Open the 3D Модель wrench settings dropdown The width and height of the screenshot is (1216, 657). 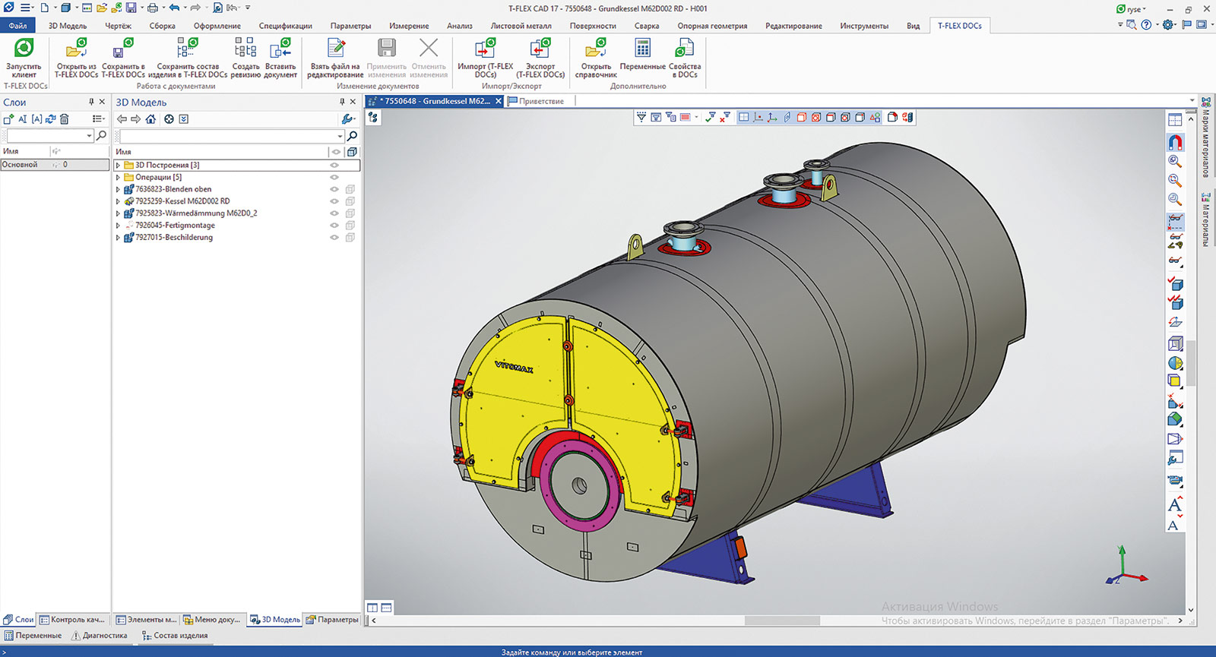[349, 119]
